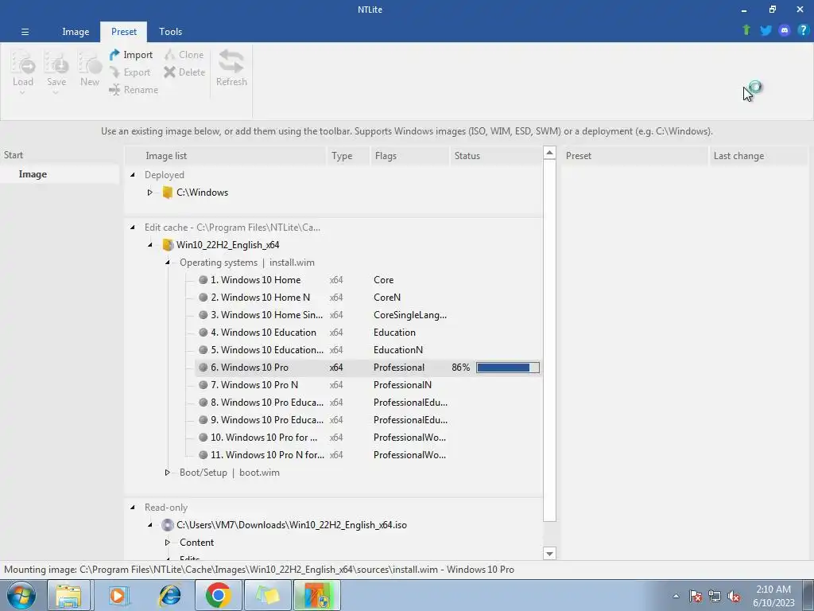Click the status dot for Windows 10 Home
This screenshot has width=814, height=611.
tap(203, 280)
